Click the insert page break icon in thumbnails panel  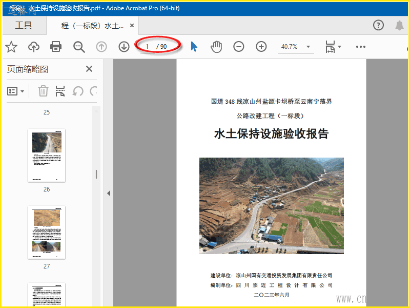tap(60, 91)
